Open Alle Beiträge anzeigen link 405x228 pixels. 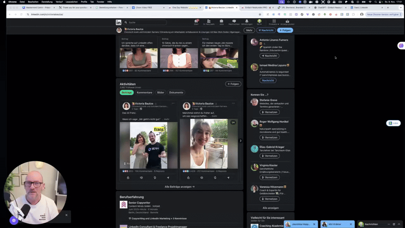(x=180, y=187)
